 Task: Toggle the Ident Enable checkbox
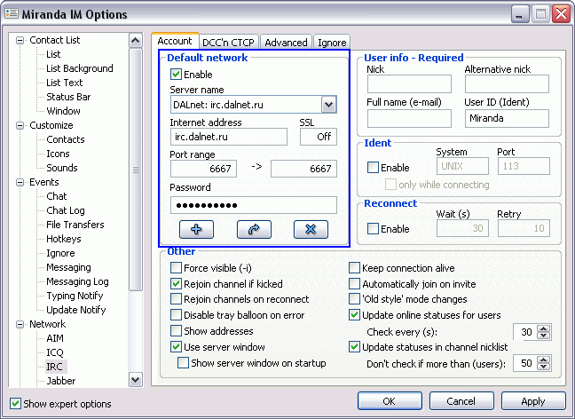click(373, 167)
